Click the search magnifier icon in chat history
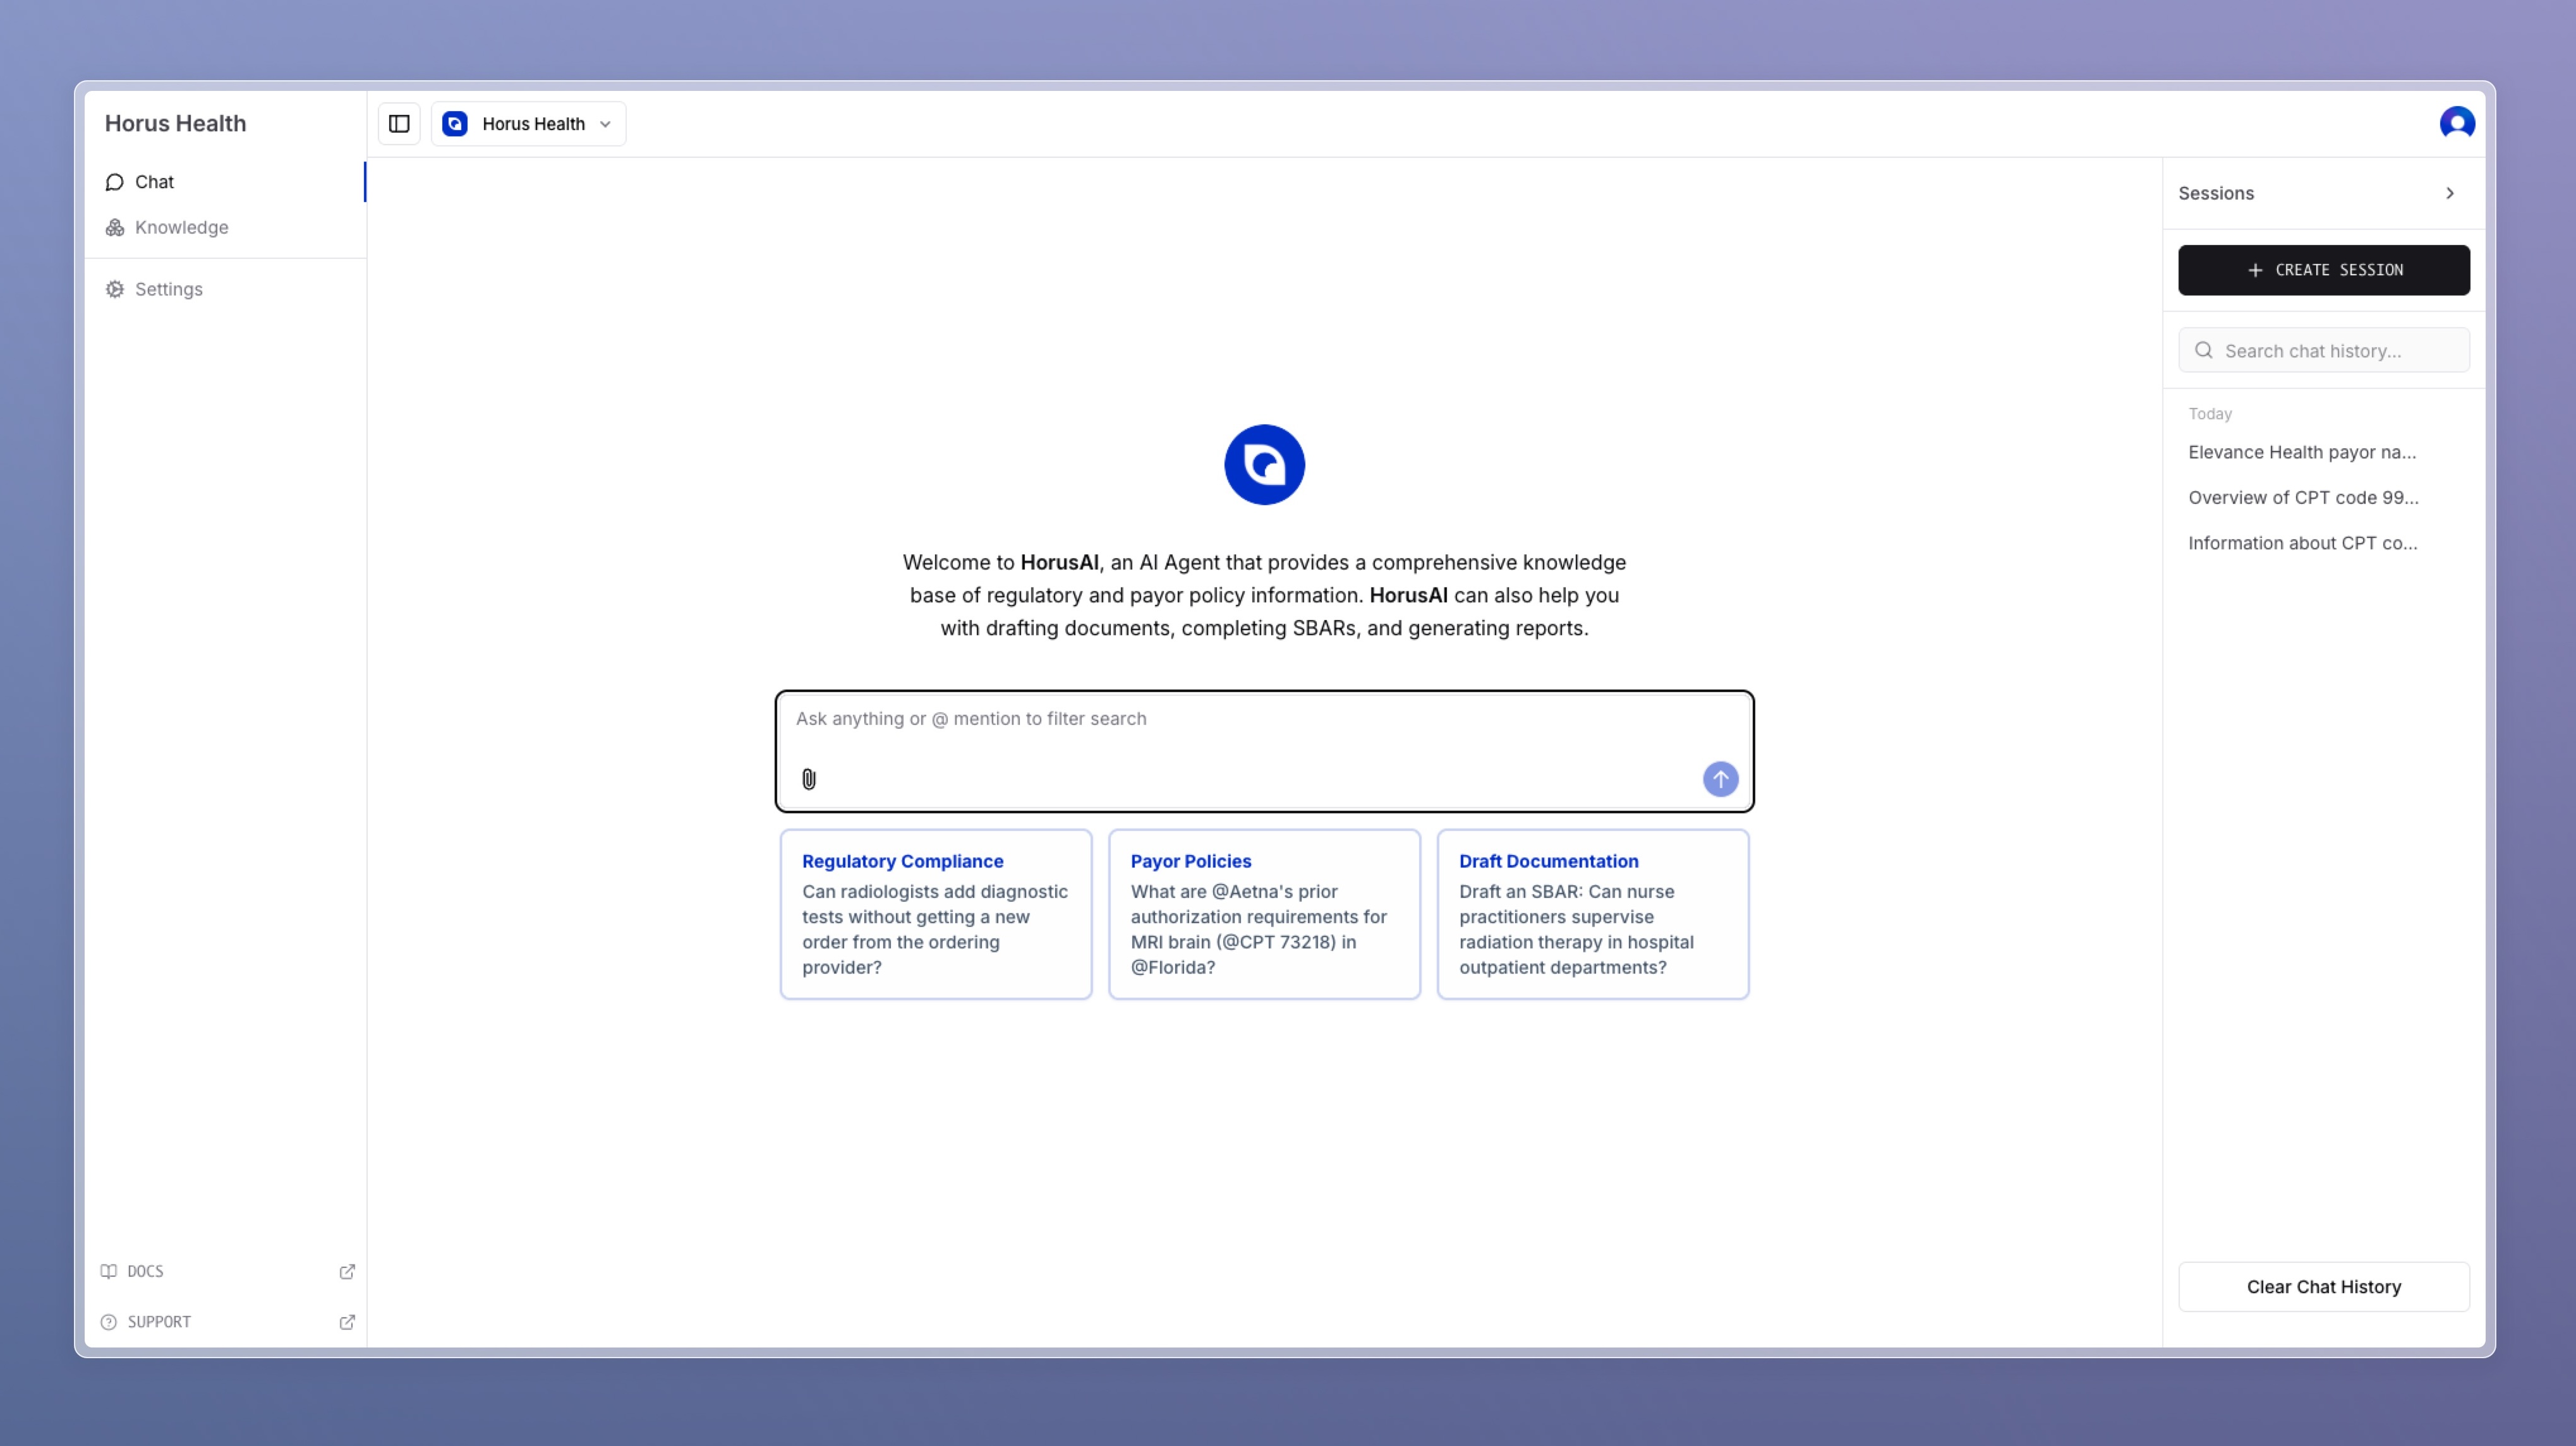The width and height of the screenshot is (2576, 1446). point(2203,350)
